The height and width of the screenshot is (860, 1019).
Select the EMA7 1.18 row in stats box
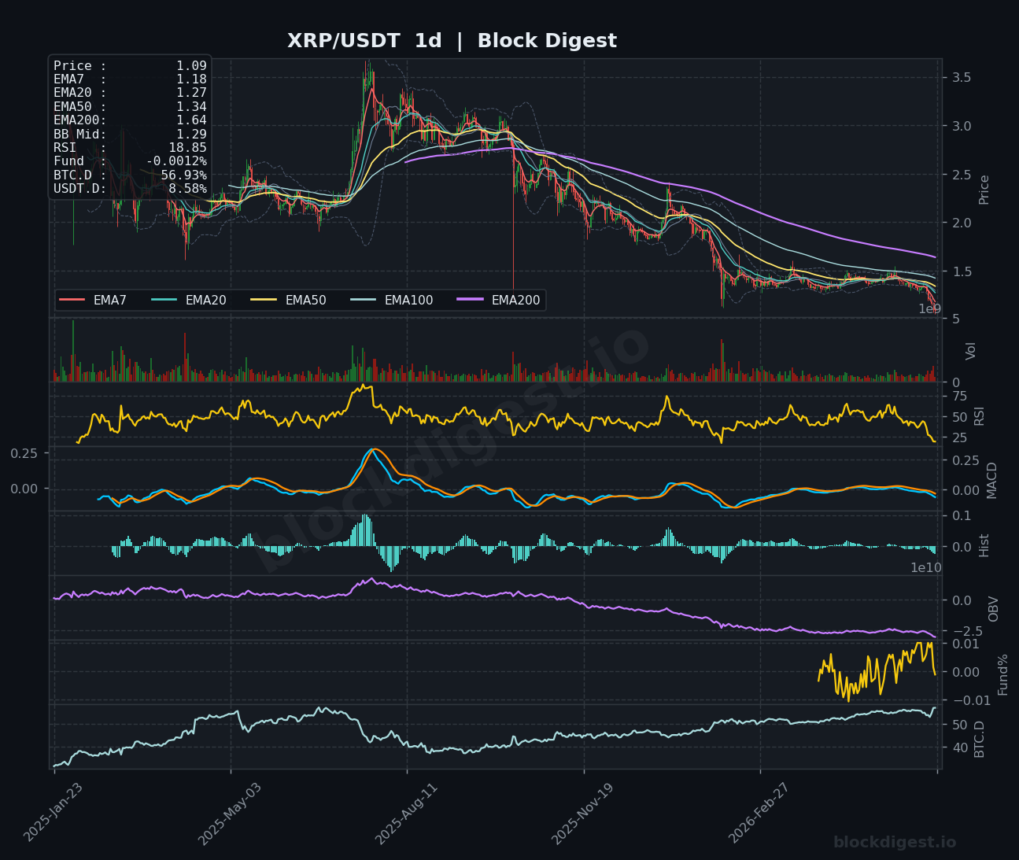[x=130, y=79]
